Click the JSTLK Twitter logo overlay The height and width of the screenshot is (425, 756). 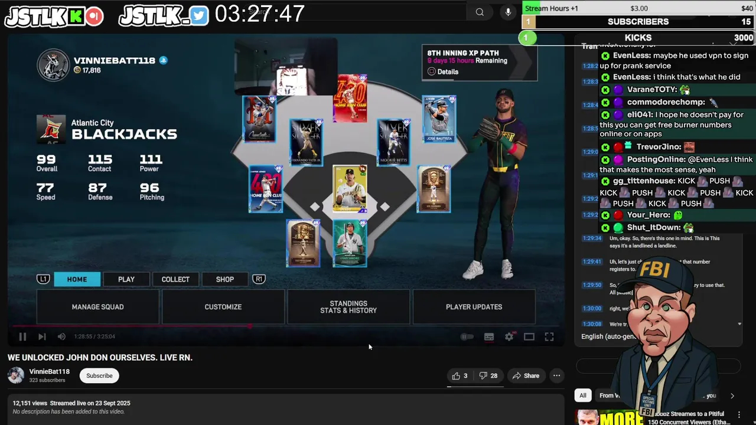point(164,16)
